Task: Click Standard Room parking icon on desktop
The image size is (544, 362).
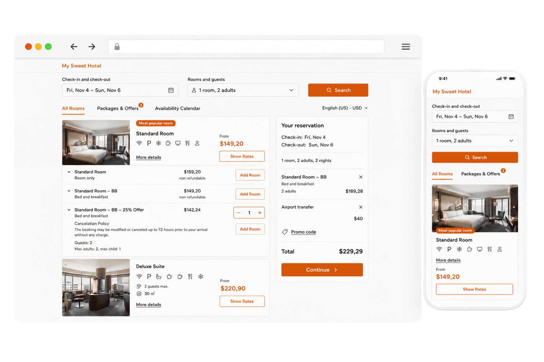Action: tap(149, 143)
